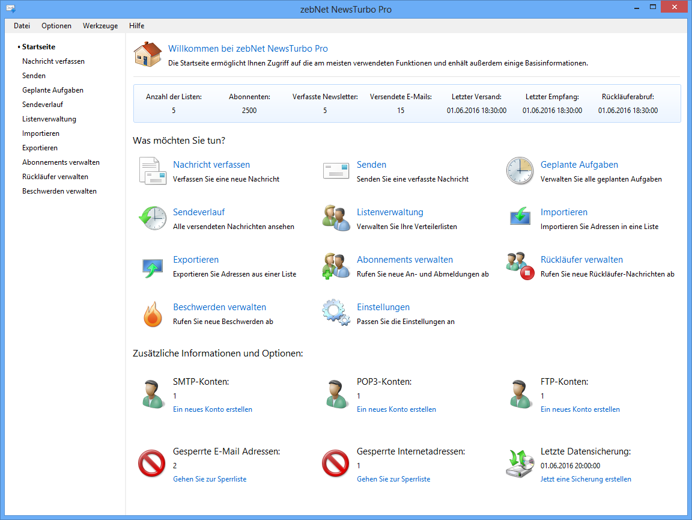692x520 pixels.
Task: Click the Einstellungen gears icon
Action: click(x=336, y=313)
